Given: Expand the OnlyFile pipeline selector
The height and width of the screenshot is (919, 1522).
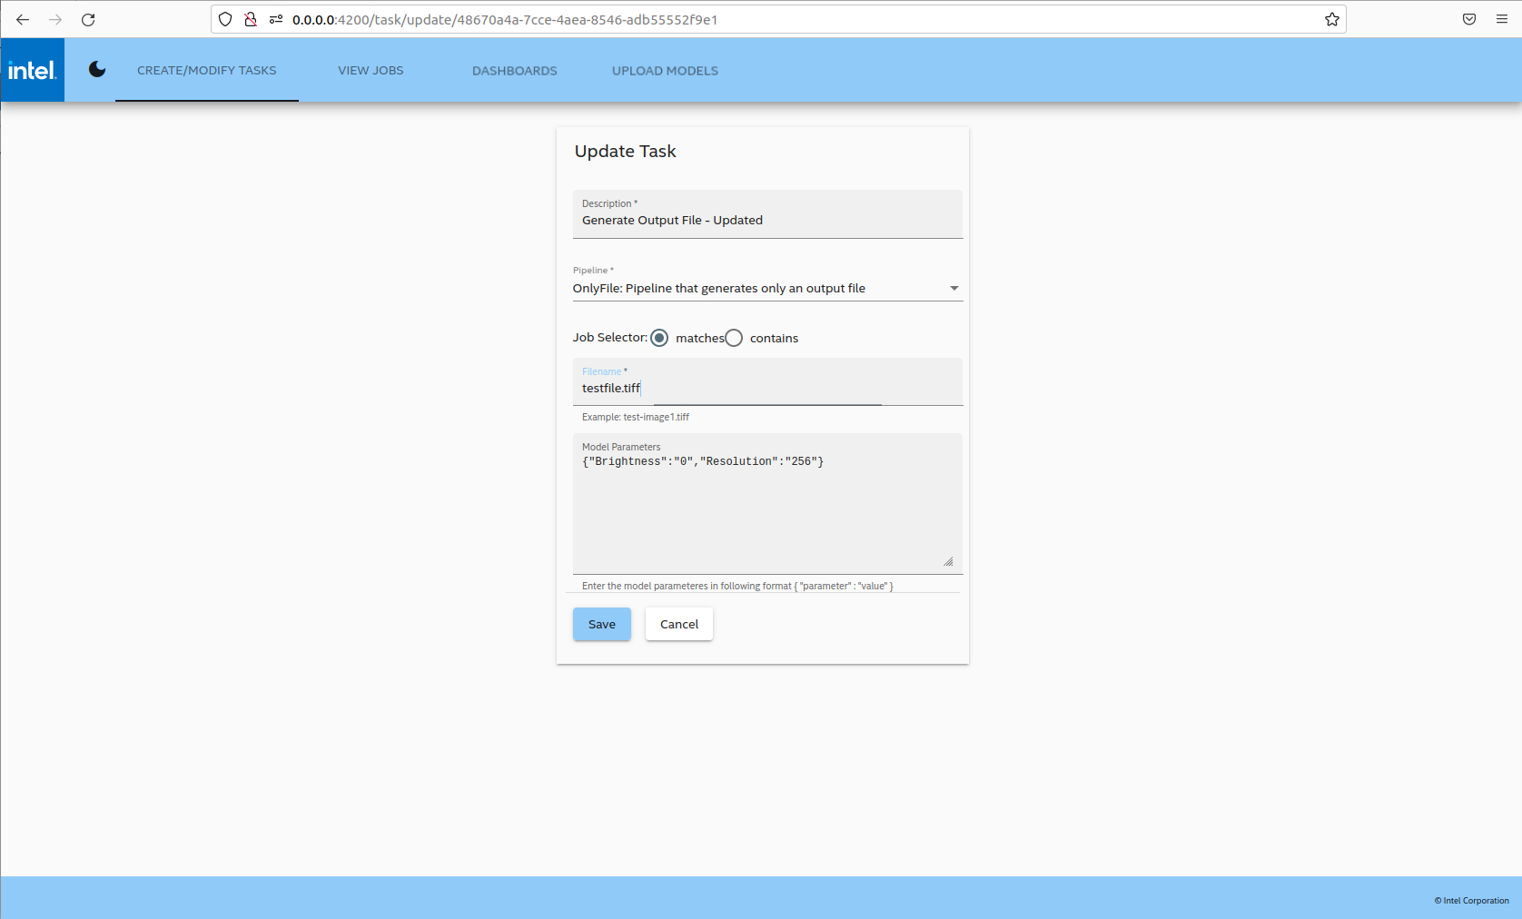Looking at the screenshot, I should pyautogui.click(x=954, y=288).
